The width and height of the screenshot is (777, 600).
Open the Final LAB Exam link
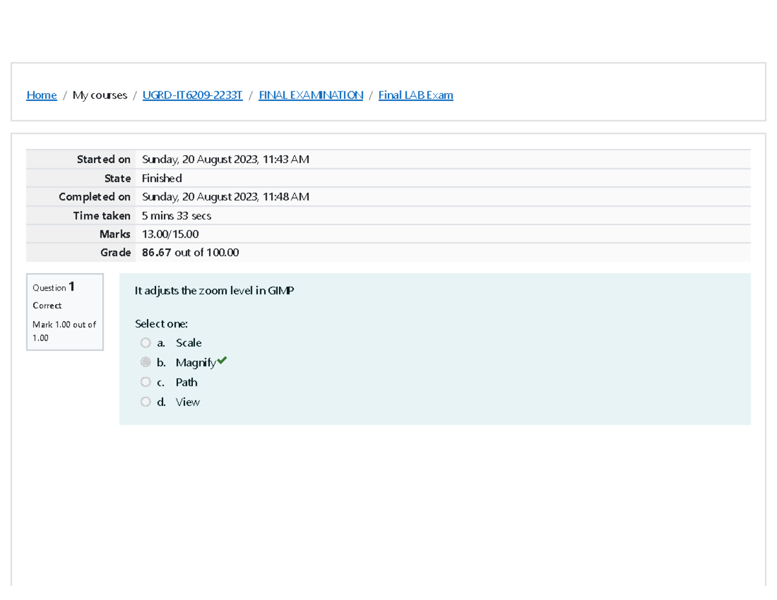pos(415,94)
